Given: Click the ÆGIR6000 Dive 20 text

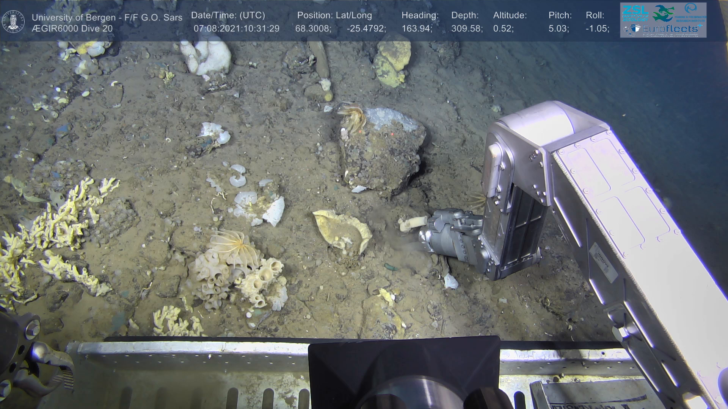Looking at the screenshot, I should (72, 29).
